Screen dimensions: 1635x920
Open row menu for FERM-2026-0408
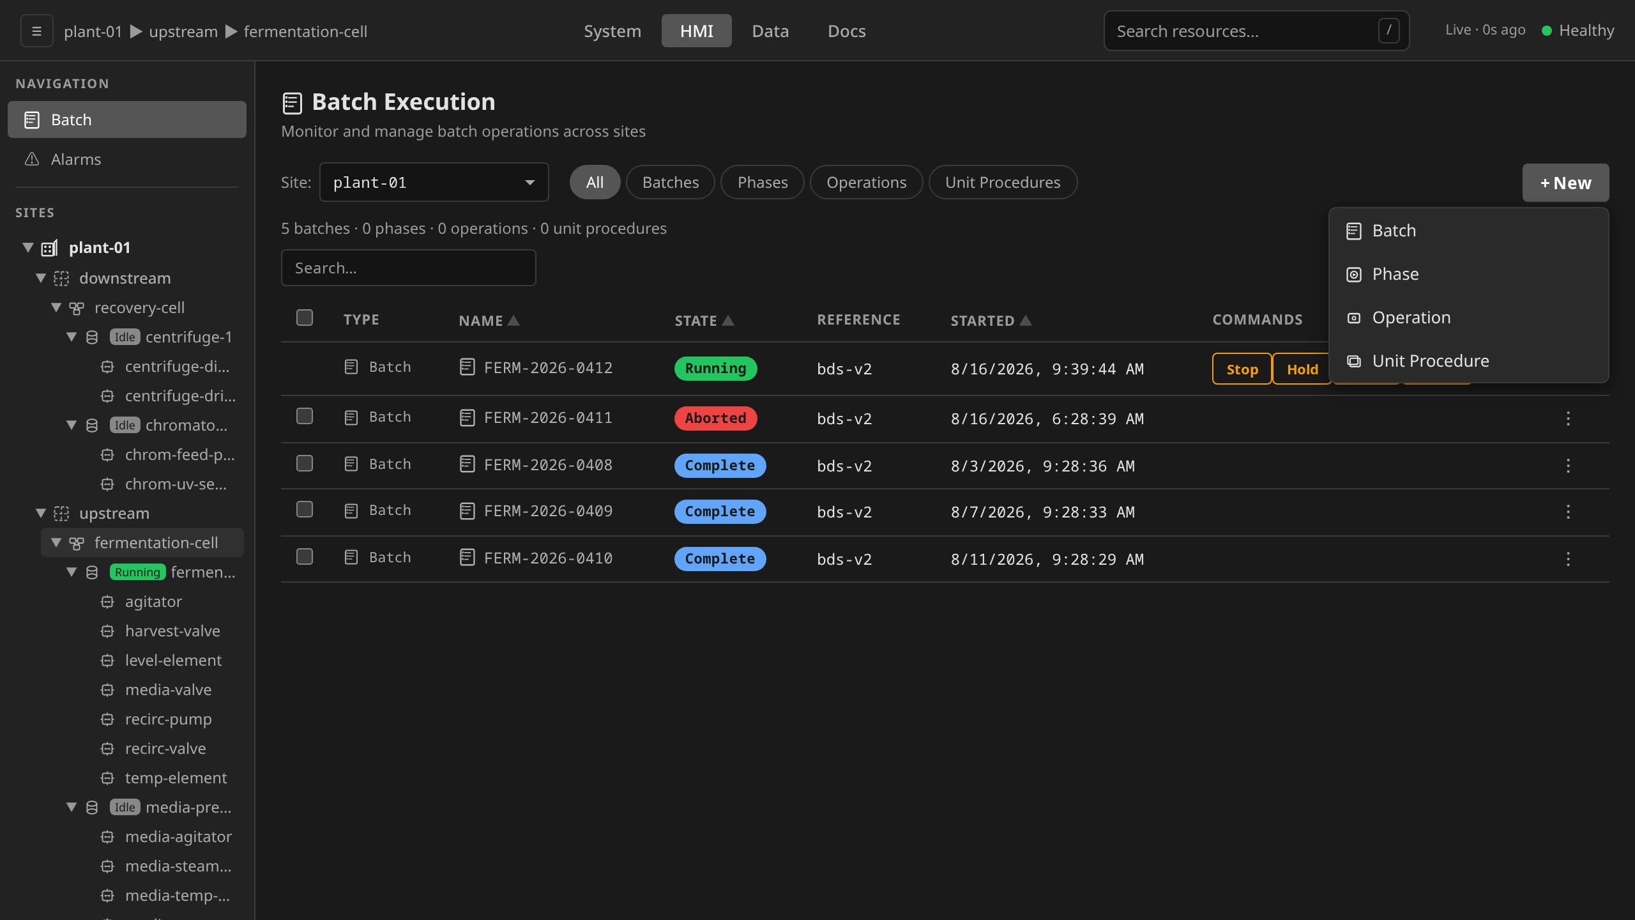[1568, 466]
